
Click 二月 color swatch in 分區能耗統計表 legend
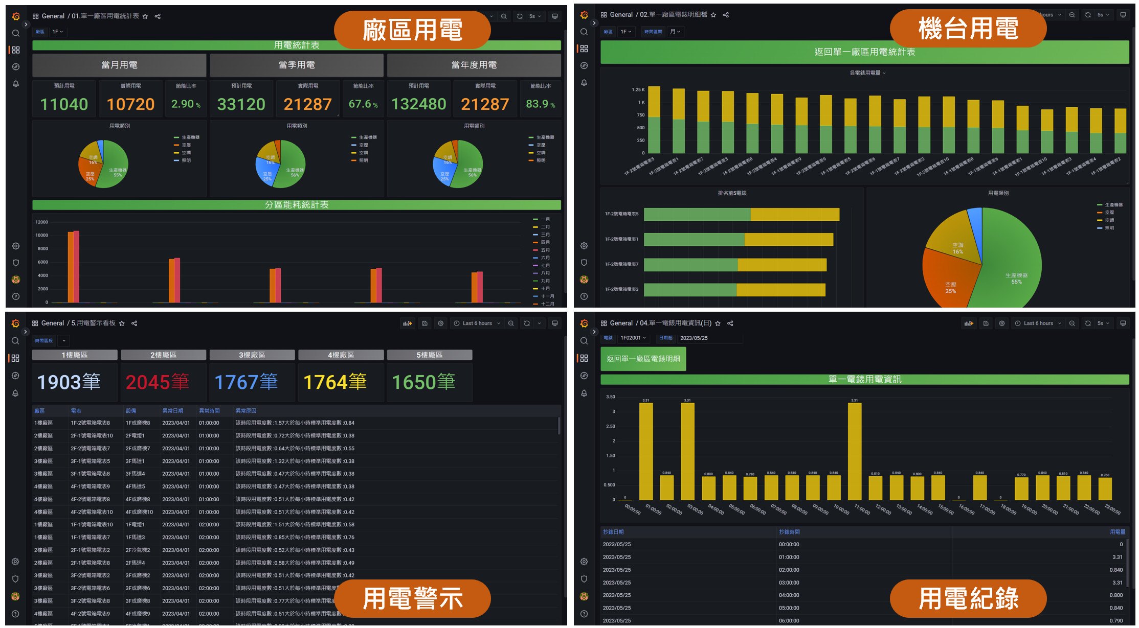(x=535, y=227)
